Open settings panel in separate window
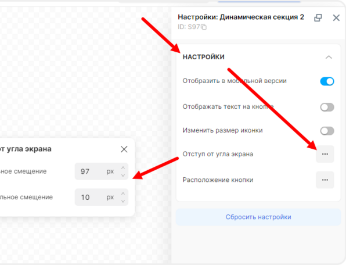 318,17
